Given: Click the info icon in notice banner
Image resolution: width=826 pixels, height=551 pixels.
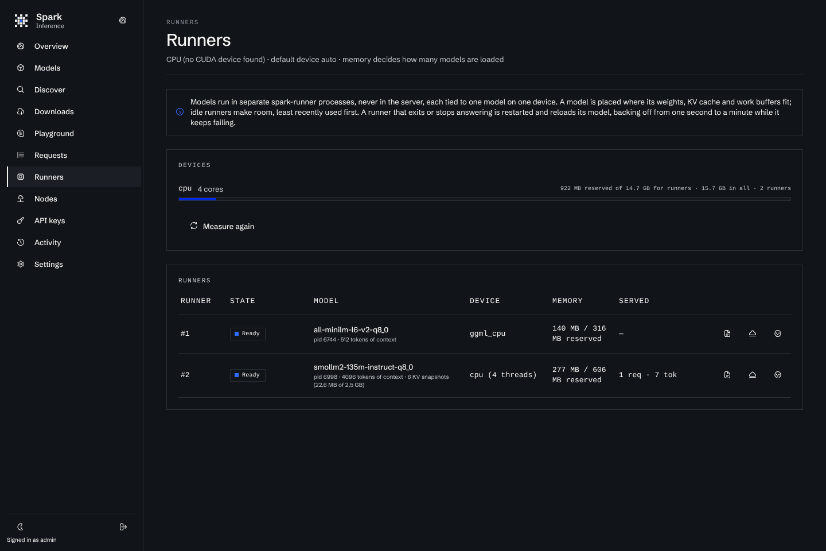Looking at the screenshot, I should tap(180, 112).
